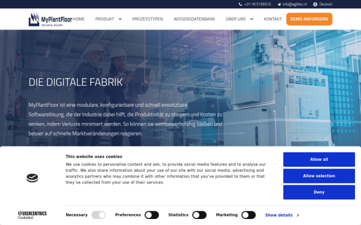Click the Allow selection button

click(x=319, y=176)
